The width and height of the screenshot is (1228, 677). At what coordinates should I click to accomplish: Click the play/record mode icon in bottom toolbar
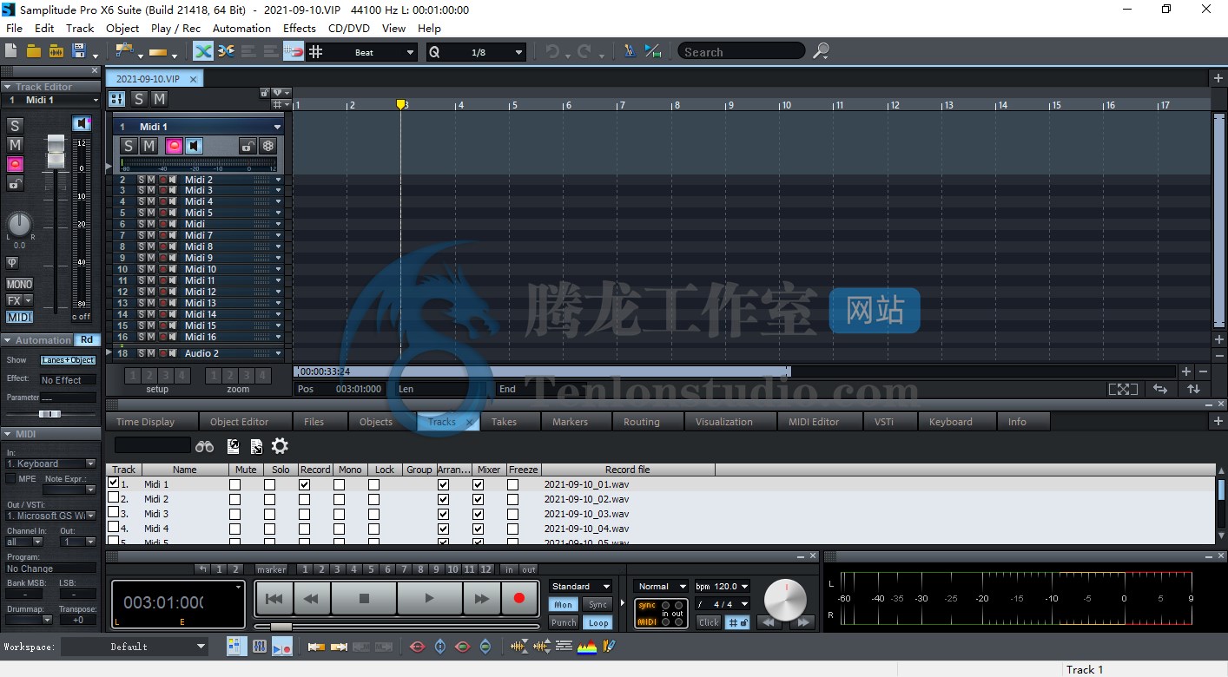(x=282, y=647)
